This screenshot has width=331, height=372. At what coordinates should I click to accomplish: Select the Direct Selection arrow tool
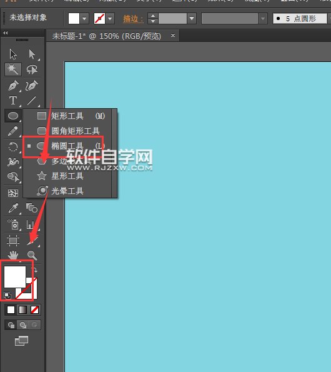(x=32, y=54)
